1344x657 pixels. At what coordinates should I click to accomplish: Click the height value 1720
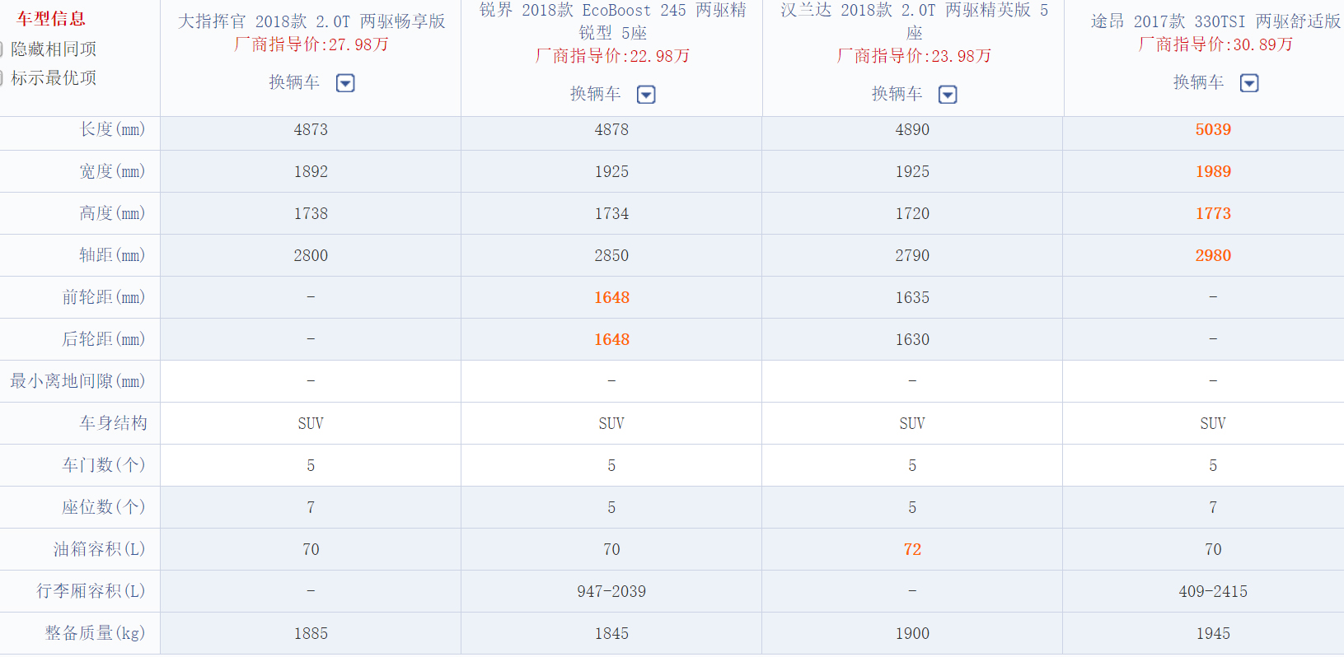click(912, 213)
